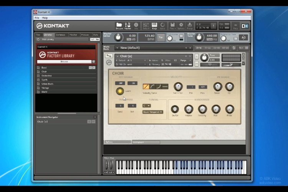Screen dimensions: 288x192
Task: Open the Multi Rack New (default) dropdown
Action: [117, 48]
